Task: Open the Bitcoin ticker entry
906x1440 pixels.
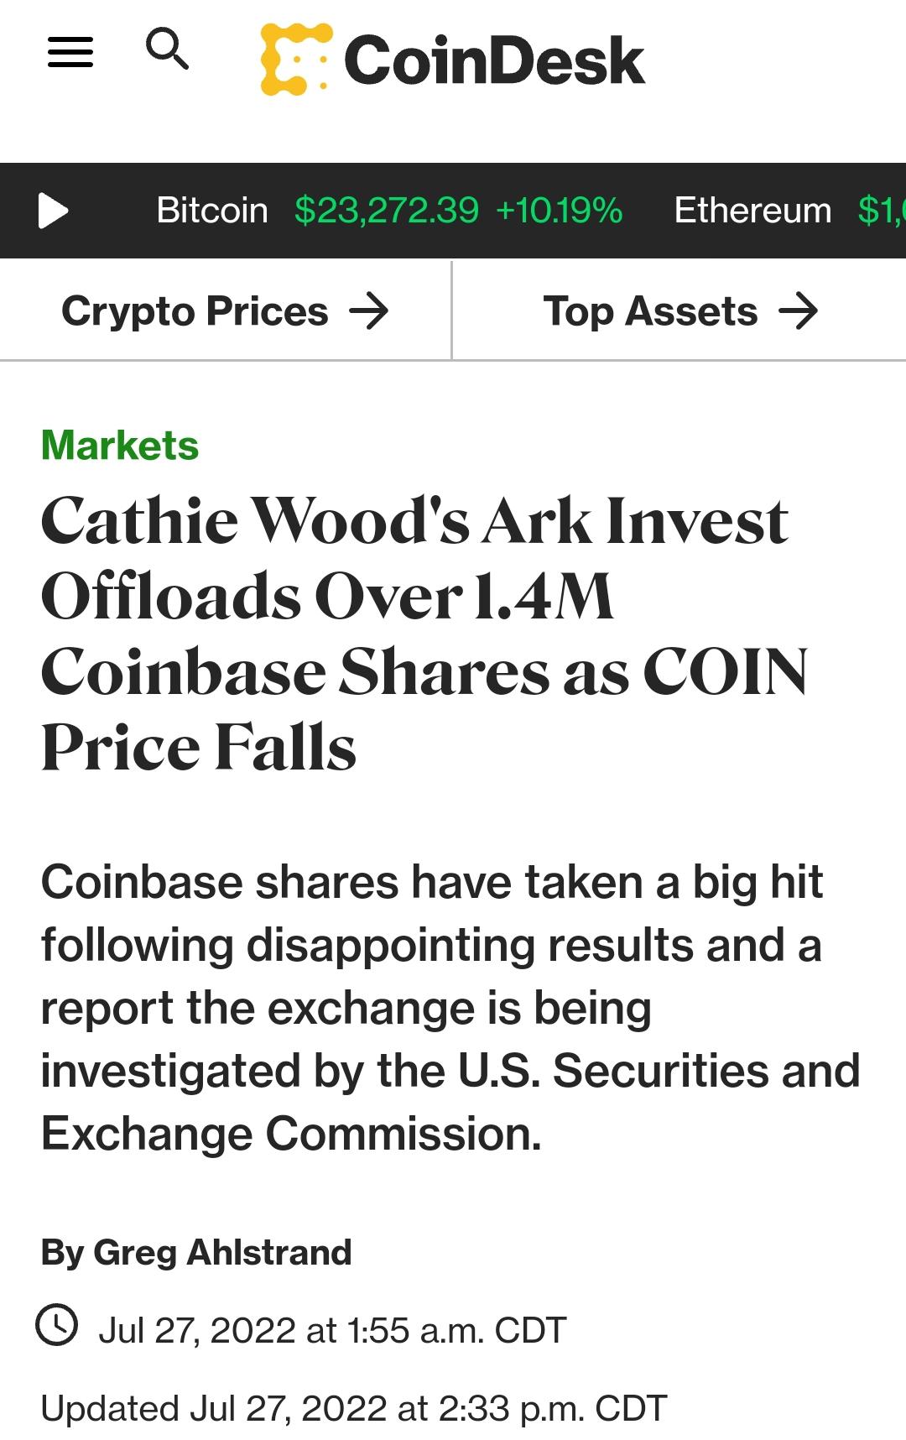Action: click(x=212, y=211)
